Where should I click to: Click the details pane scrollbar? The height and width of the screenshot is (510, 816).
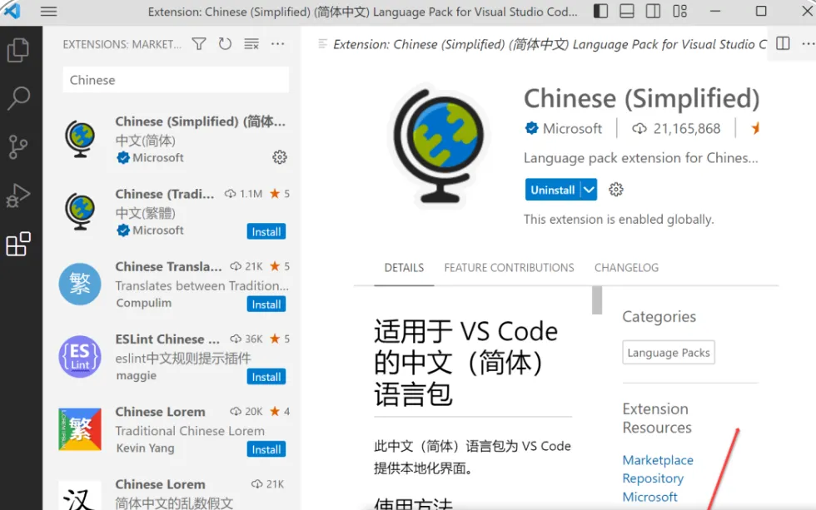(595, 300)
